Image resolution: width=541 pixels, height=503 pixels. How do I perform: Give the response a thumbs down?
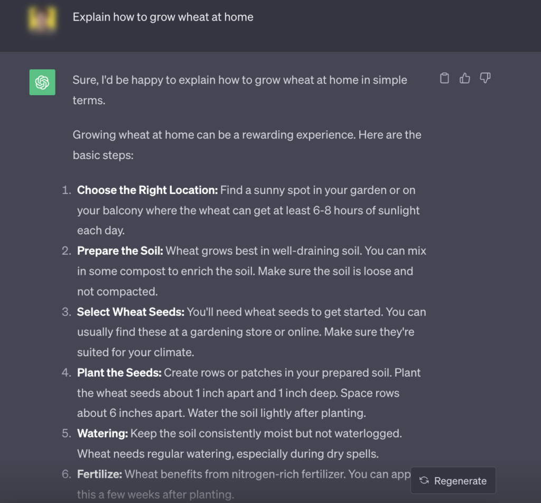click(x=485, y=78)
